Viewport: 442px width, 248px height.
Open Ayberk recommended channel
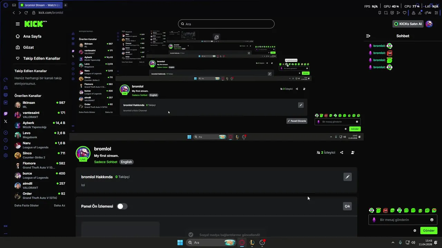coord(40,125)
